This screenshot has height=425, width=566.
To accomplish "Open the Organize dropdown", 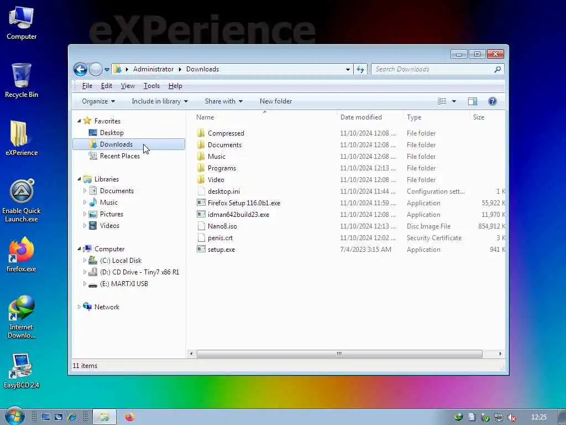I will point(98,101).
